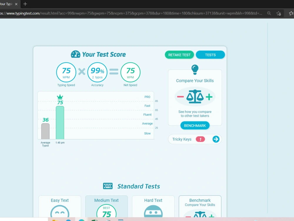Image resolution: width=294 pixels, height=221 pixels.
Task: Click the speedometer icon beside Your Test Score
Action: [x=76, y=54]
